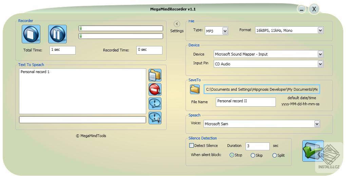Collapse Settings panel with arrow icon
Screen dimensions: 346x176
point(177,24)
